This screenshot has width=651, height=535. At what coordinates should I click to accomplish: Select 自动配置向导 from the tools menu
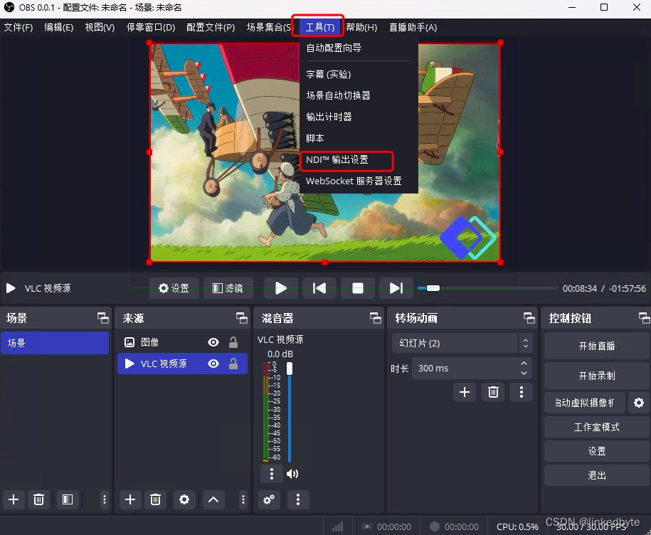point(334,48)
